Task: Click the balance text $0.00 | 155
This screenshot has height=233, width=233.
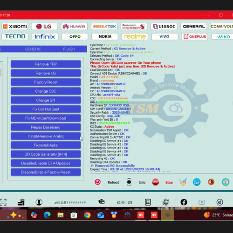Action: [x=124, y=202]
